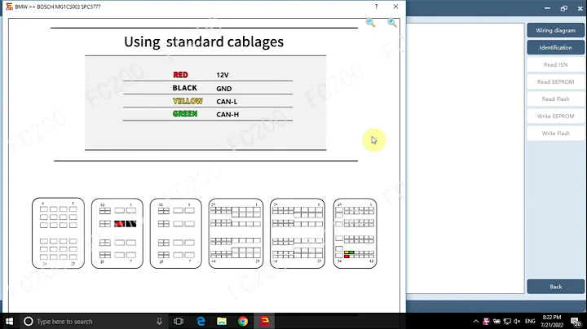Open the notification center icon

[576, 321]
